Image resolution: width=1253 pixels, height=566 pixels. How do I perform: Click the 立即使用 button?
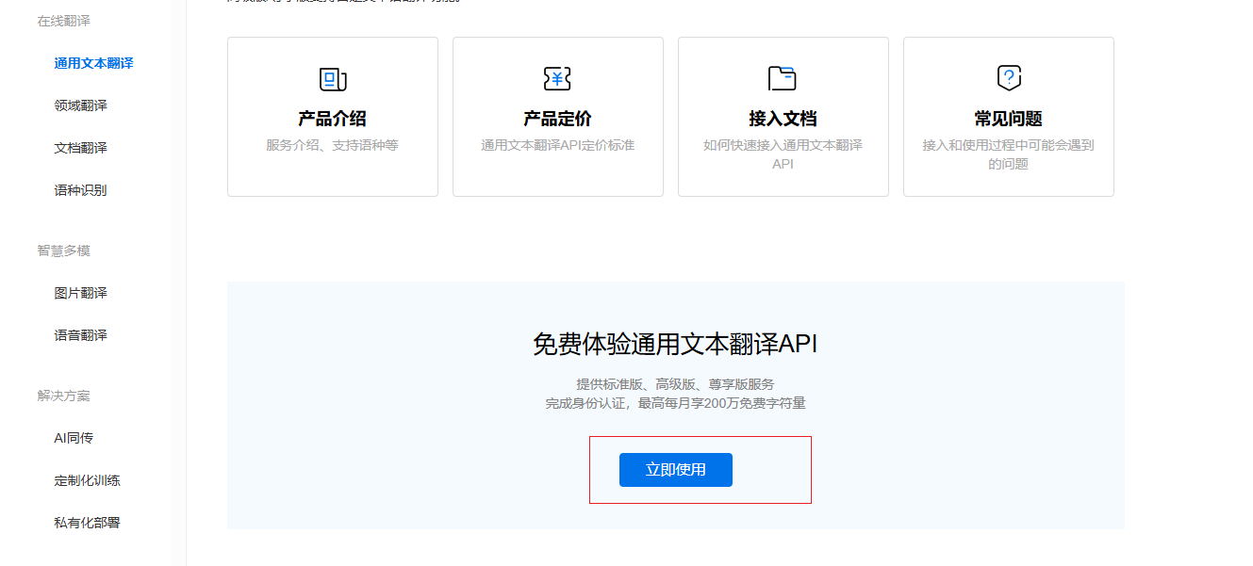point(676,470)
